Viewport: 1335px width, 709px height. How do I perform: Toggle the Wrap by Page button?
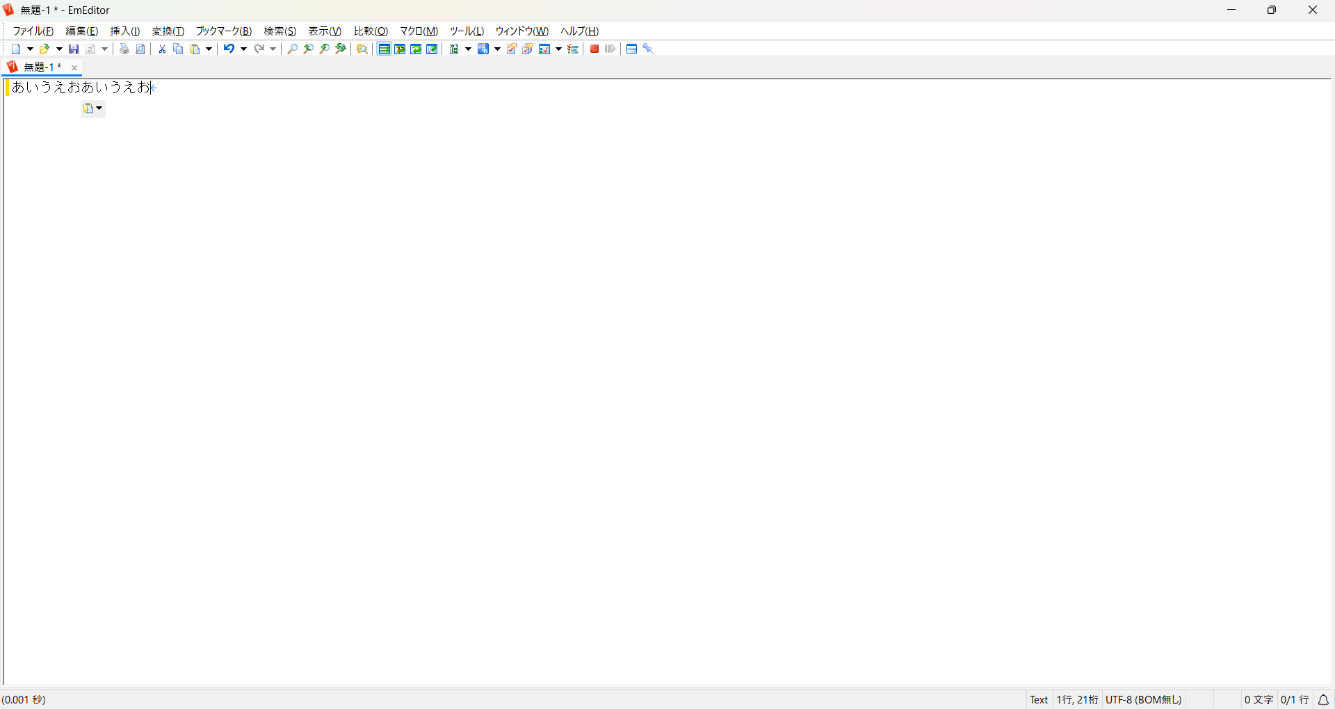click(x=432, y=49)
